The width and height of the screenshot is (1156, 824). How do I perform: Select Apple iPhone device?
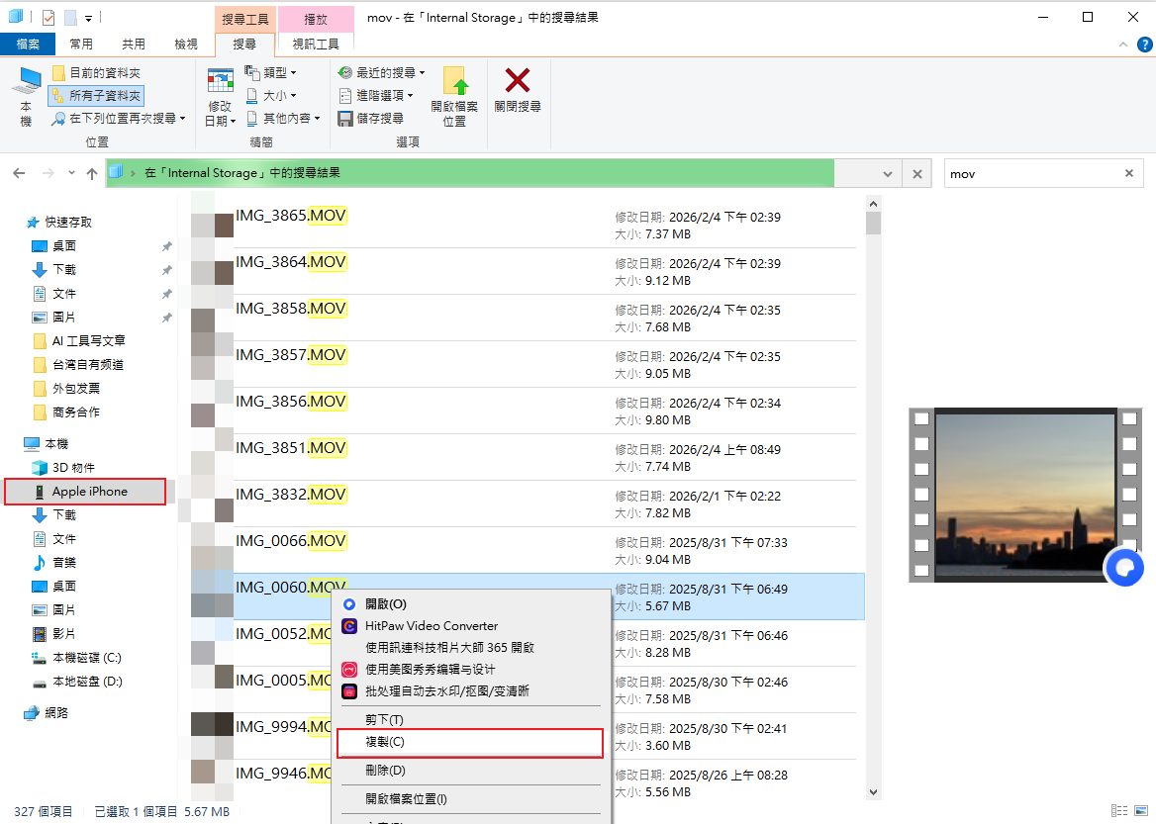tap(85, 492)
